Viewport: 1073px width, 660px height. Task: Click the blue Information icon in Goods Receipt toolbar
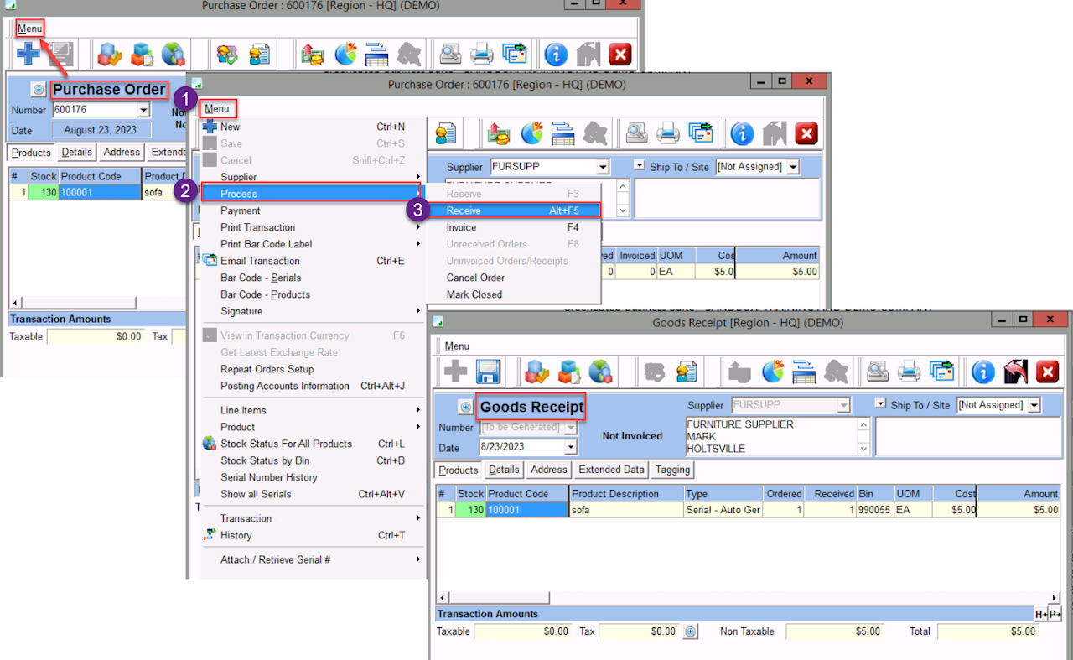(982, 372)
